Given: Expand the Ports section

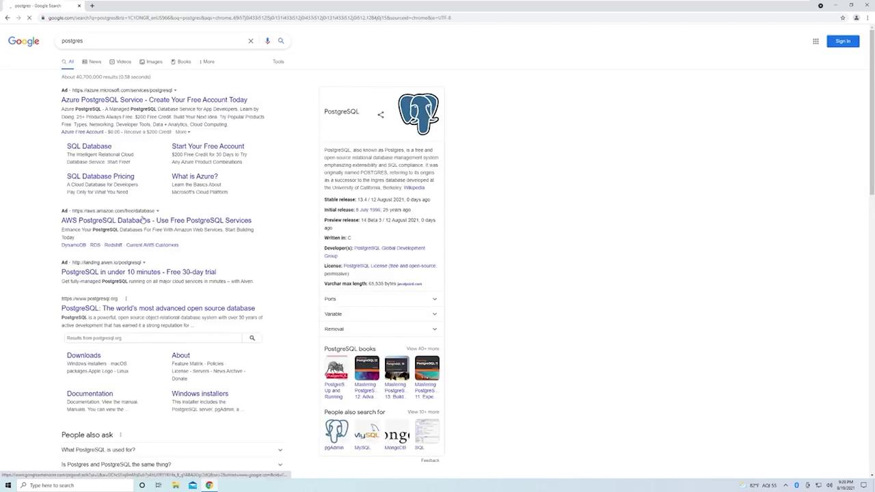Looking at the screenshot, I should (381, 299).
